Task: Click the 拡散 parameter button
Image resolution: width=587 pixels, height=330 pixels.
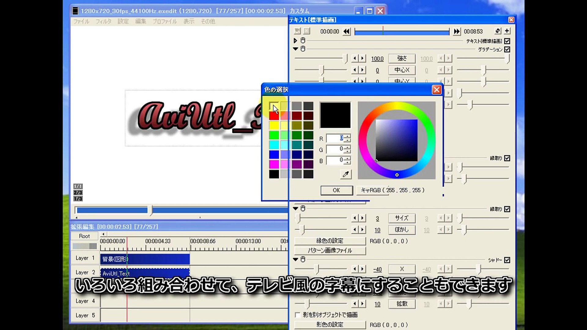Action: pos(402,304)
